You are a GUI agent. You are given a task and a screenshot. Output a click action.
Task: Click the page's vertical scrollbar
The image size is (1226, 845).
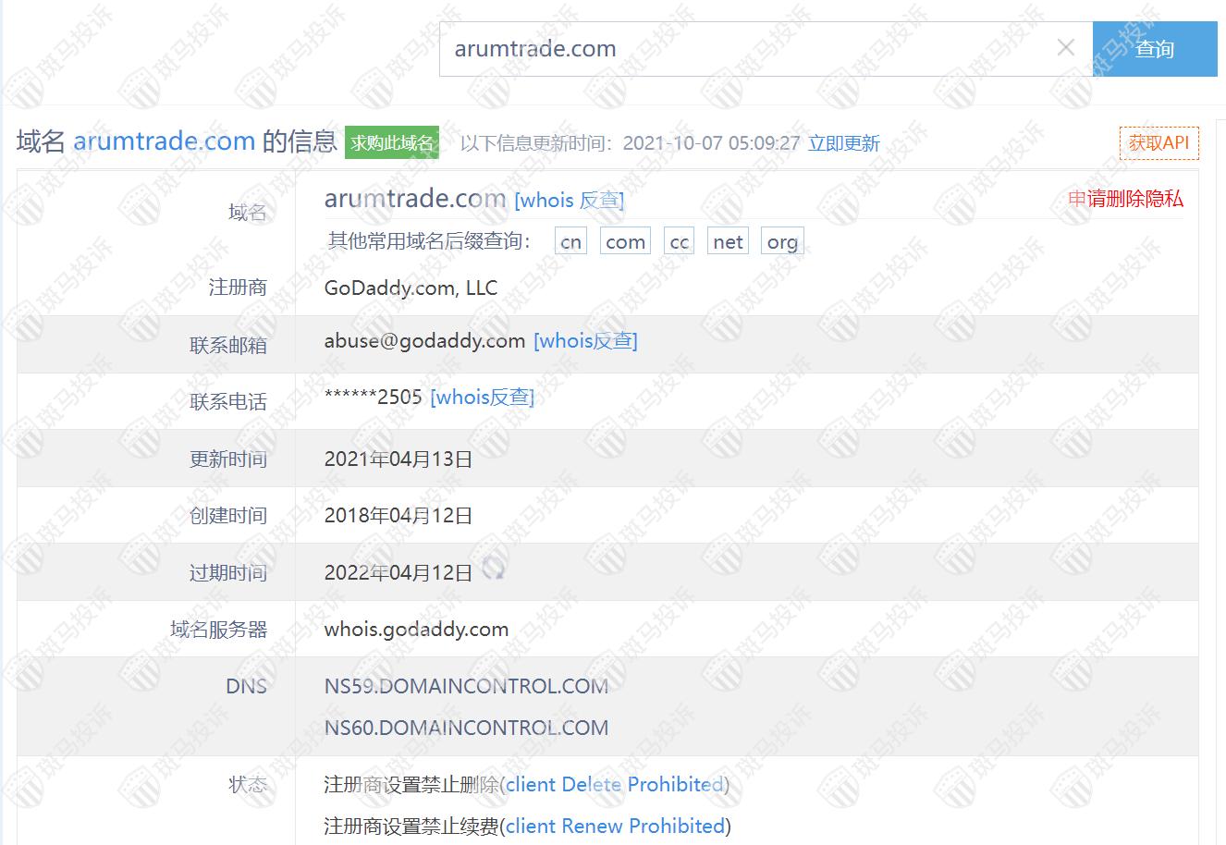coord(1220,462)
